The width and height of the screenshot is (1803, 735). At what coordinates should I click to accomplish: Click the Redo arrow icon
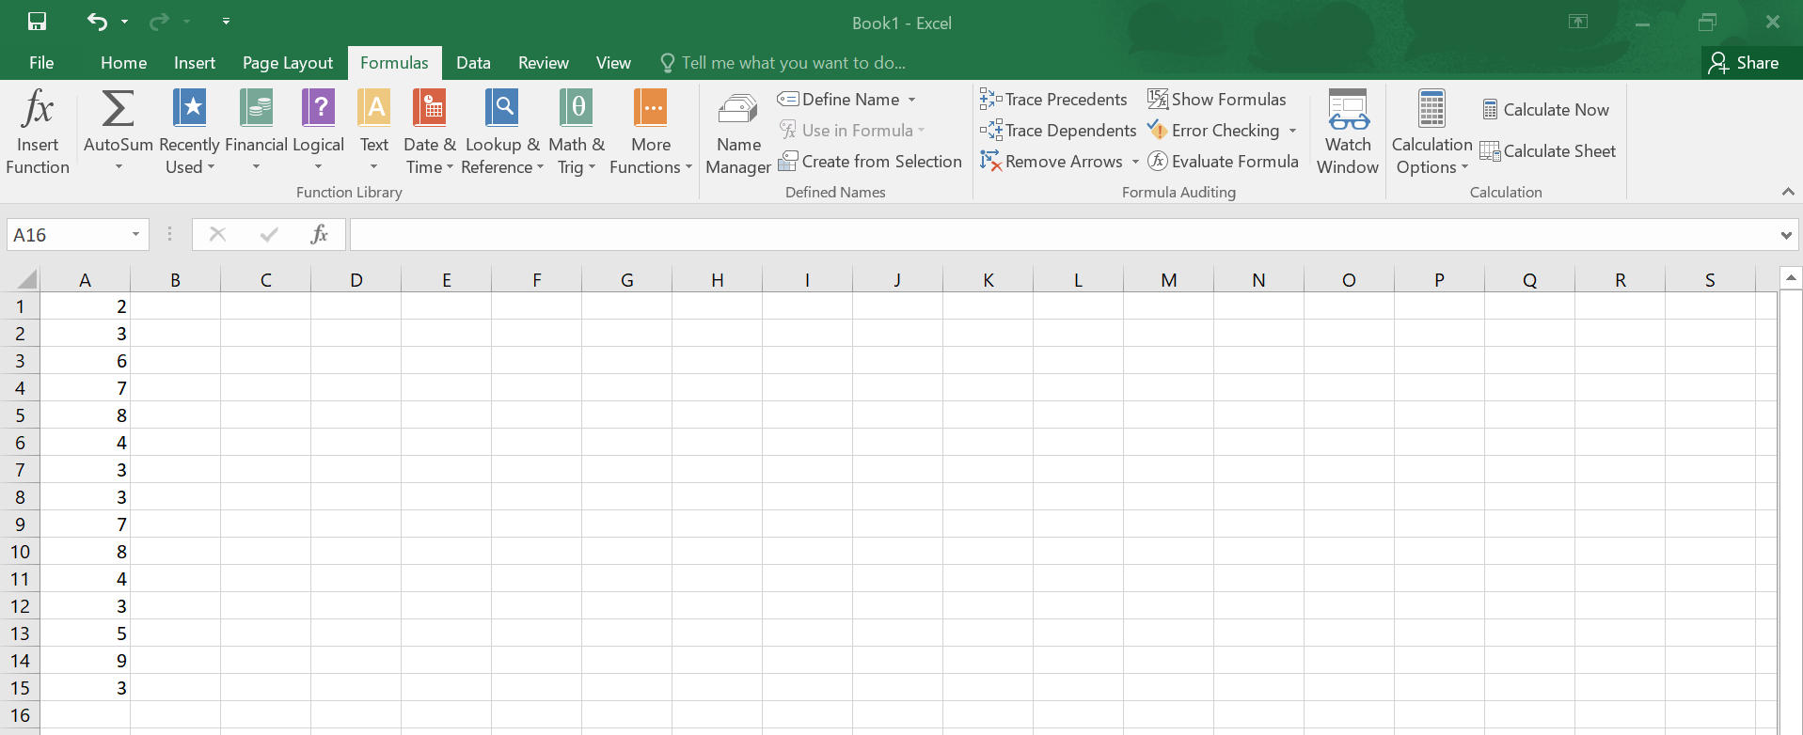coord(160,21)
